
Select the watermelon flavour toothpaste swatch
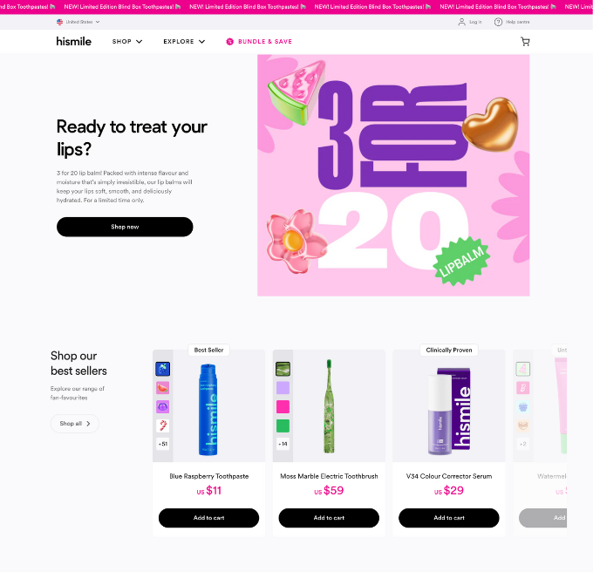[x=162, y=388]
